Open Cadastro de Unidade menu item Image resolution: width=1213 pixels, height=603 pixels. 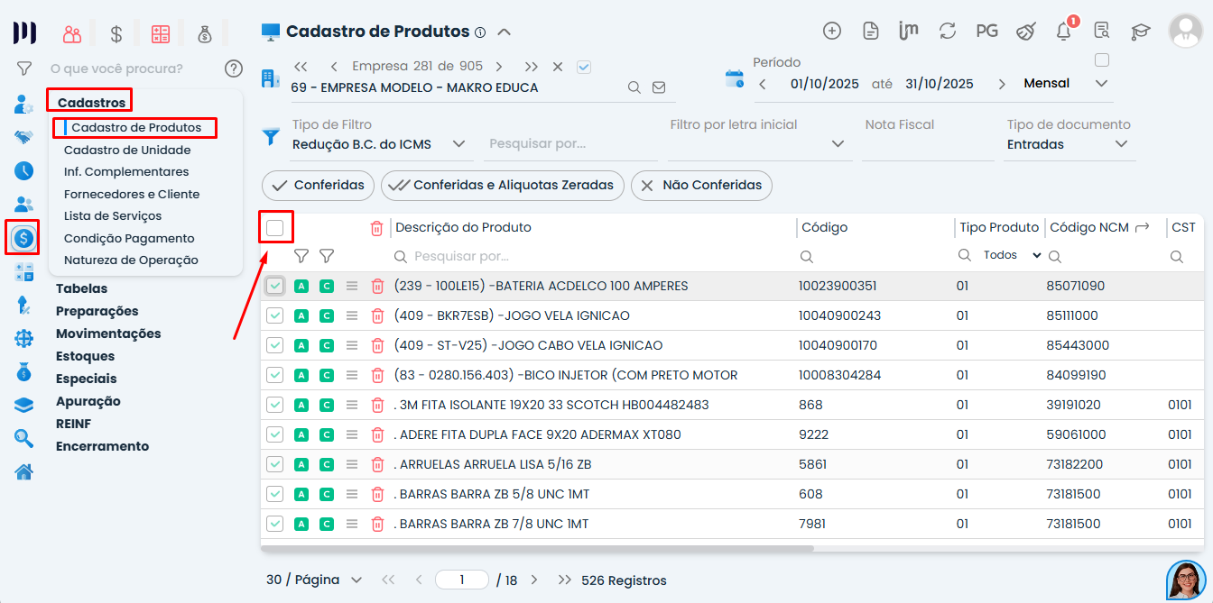tap(127, 150)
